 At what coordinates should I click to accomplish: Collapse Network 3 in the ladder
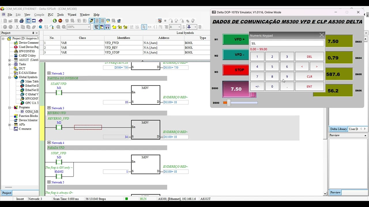[49, 108]
